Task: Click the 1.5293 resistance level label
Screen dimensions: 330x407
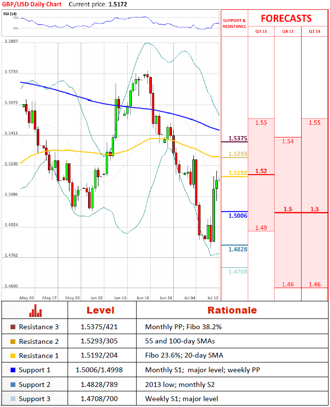Action: (x=237, y=154)
